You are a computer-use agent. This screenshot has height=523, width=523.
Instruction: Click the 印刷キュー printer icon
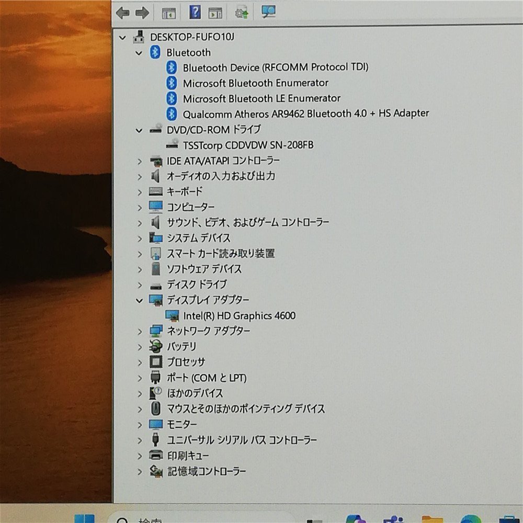point(156,455)
